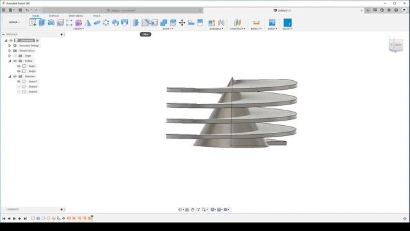Click the Redo arrow
This screenshot has height=231, width=410.
pyautogui.click(x=36, y=10)
